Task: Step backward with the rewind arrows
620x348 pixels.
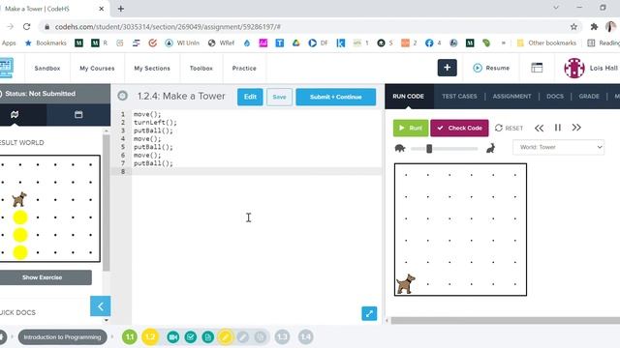Action: point(539,128)
